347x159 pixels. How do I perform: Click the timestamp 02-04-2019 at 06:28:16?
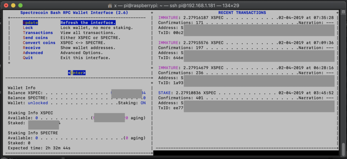pos(306,68)
